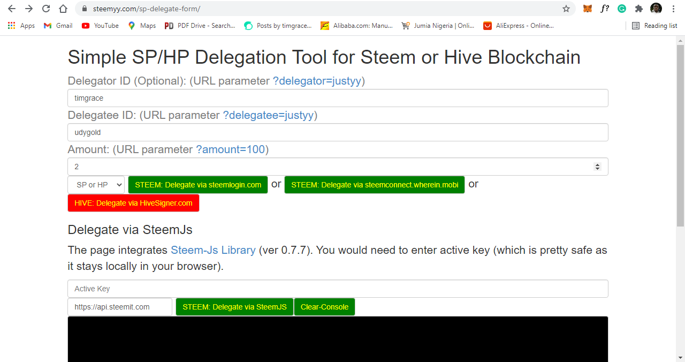Click the Clear-Console button
The height and width of the screenshot is (362, 685).
pyautogui.click(x=324, y=307)
